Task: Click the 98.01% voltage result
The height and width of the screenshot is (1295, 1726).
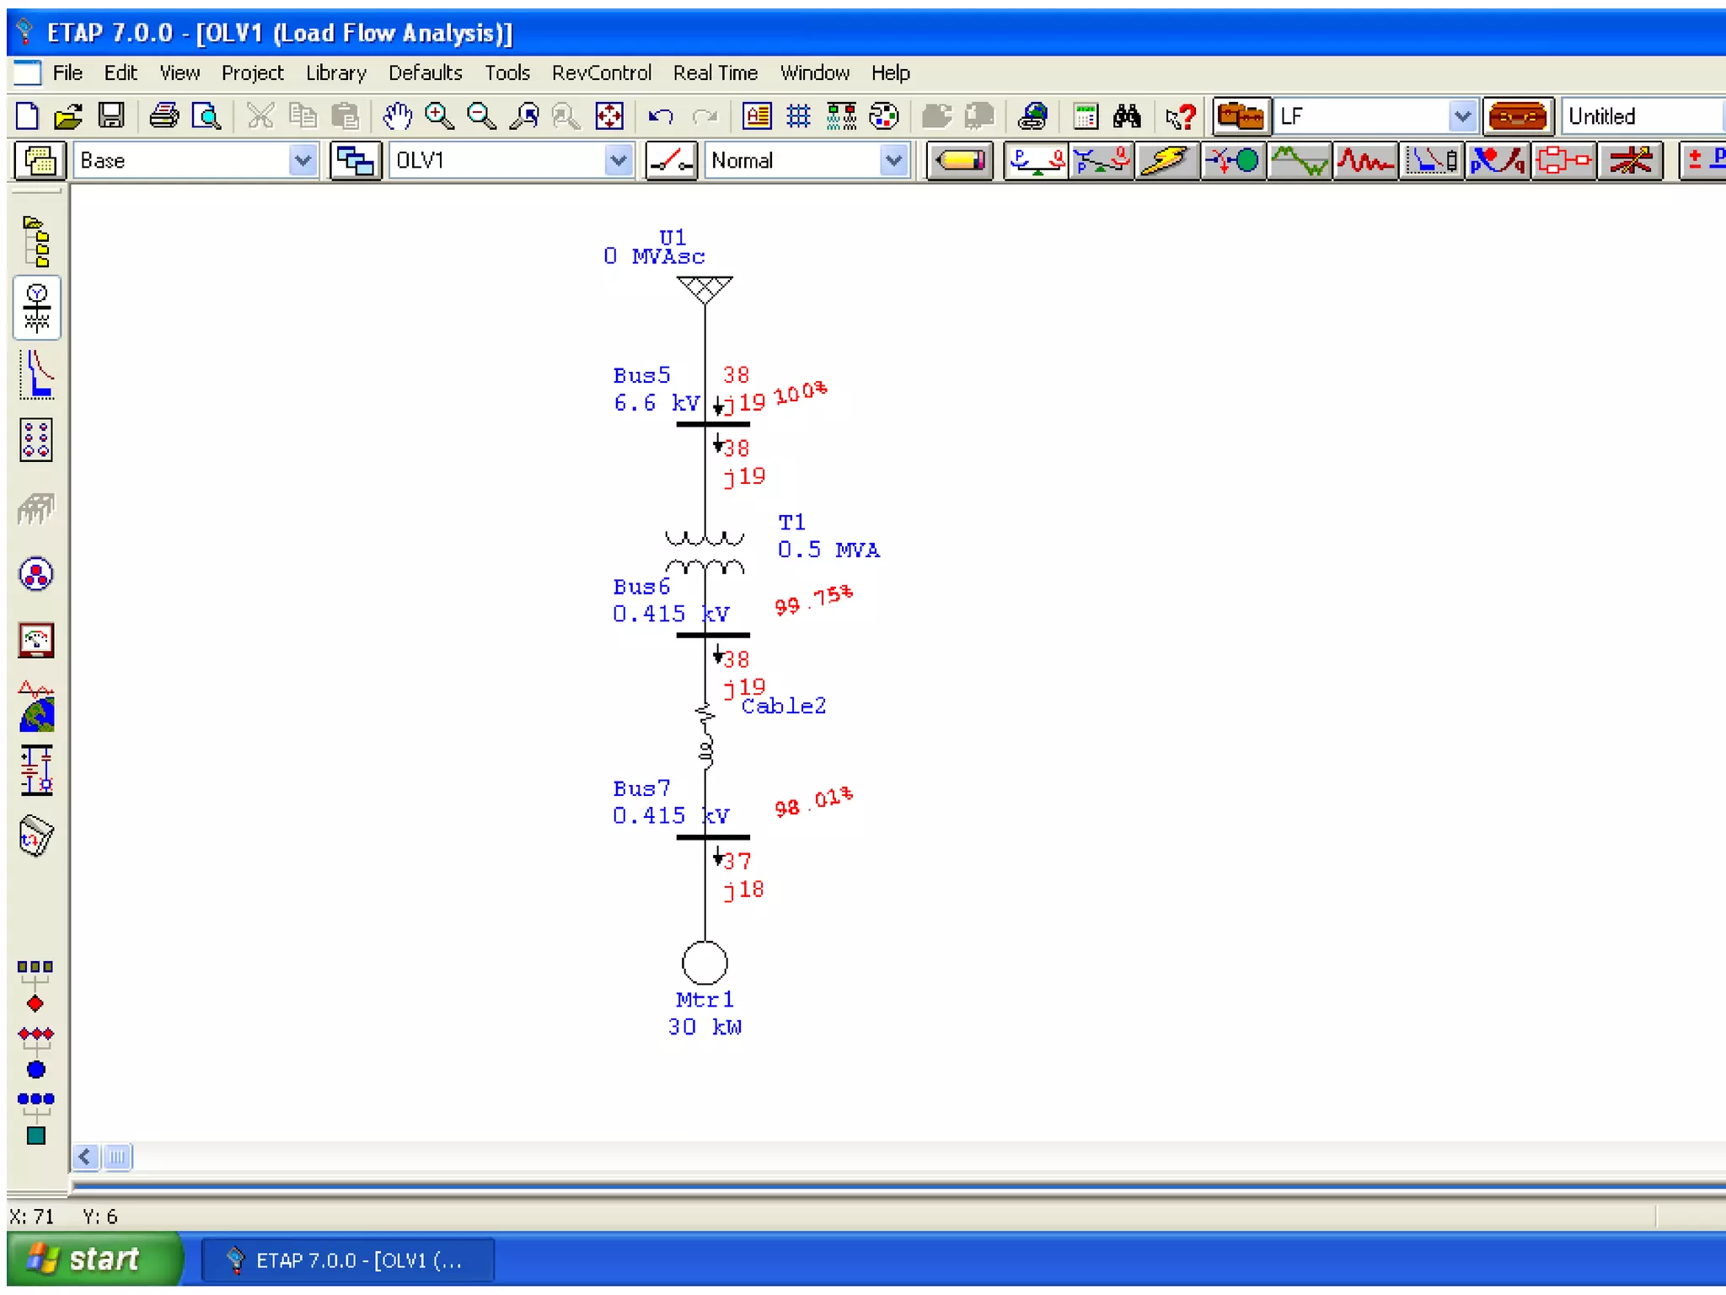Action: [813, 802]
